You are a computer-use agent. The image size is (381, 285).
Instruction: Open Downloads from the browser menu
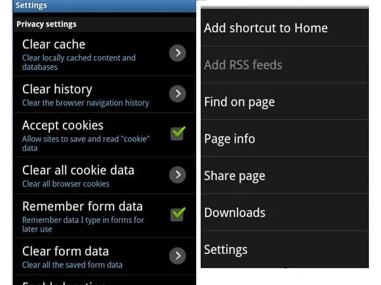[x=234, y=213]
